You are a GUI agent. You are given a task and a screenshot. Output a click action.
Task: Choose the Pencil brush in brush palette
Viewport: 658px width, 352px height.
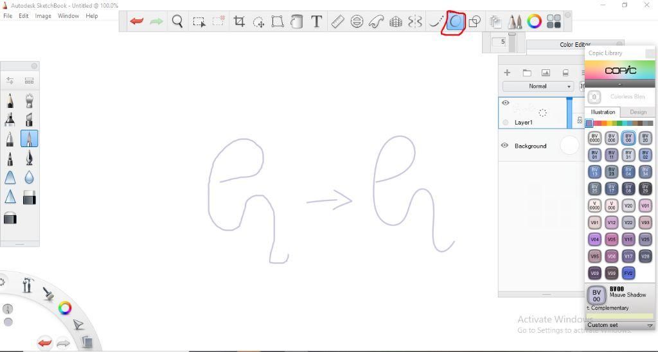coord(10,101)
